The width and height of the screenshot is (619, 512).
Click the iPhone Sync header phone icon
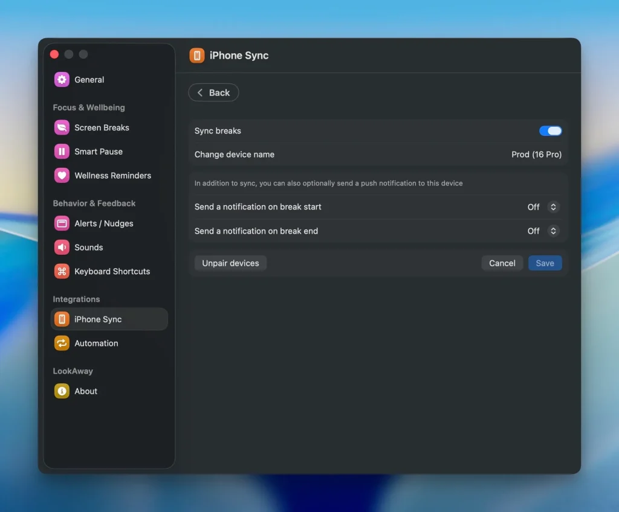tap(197, 56)
